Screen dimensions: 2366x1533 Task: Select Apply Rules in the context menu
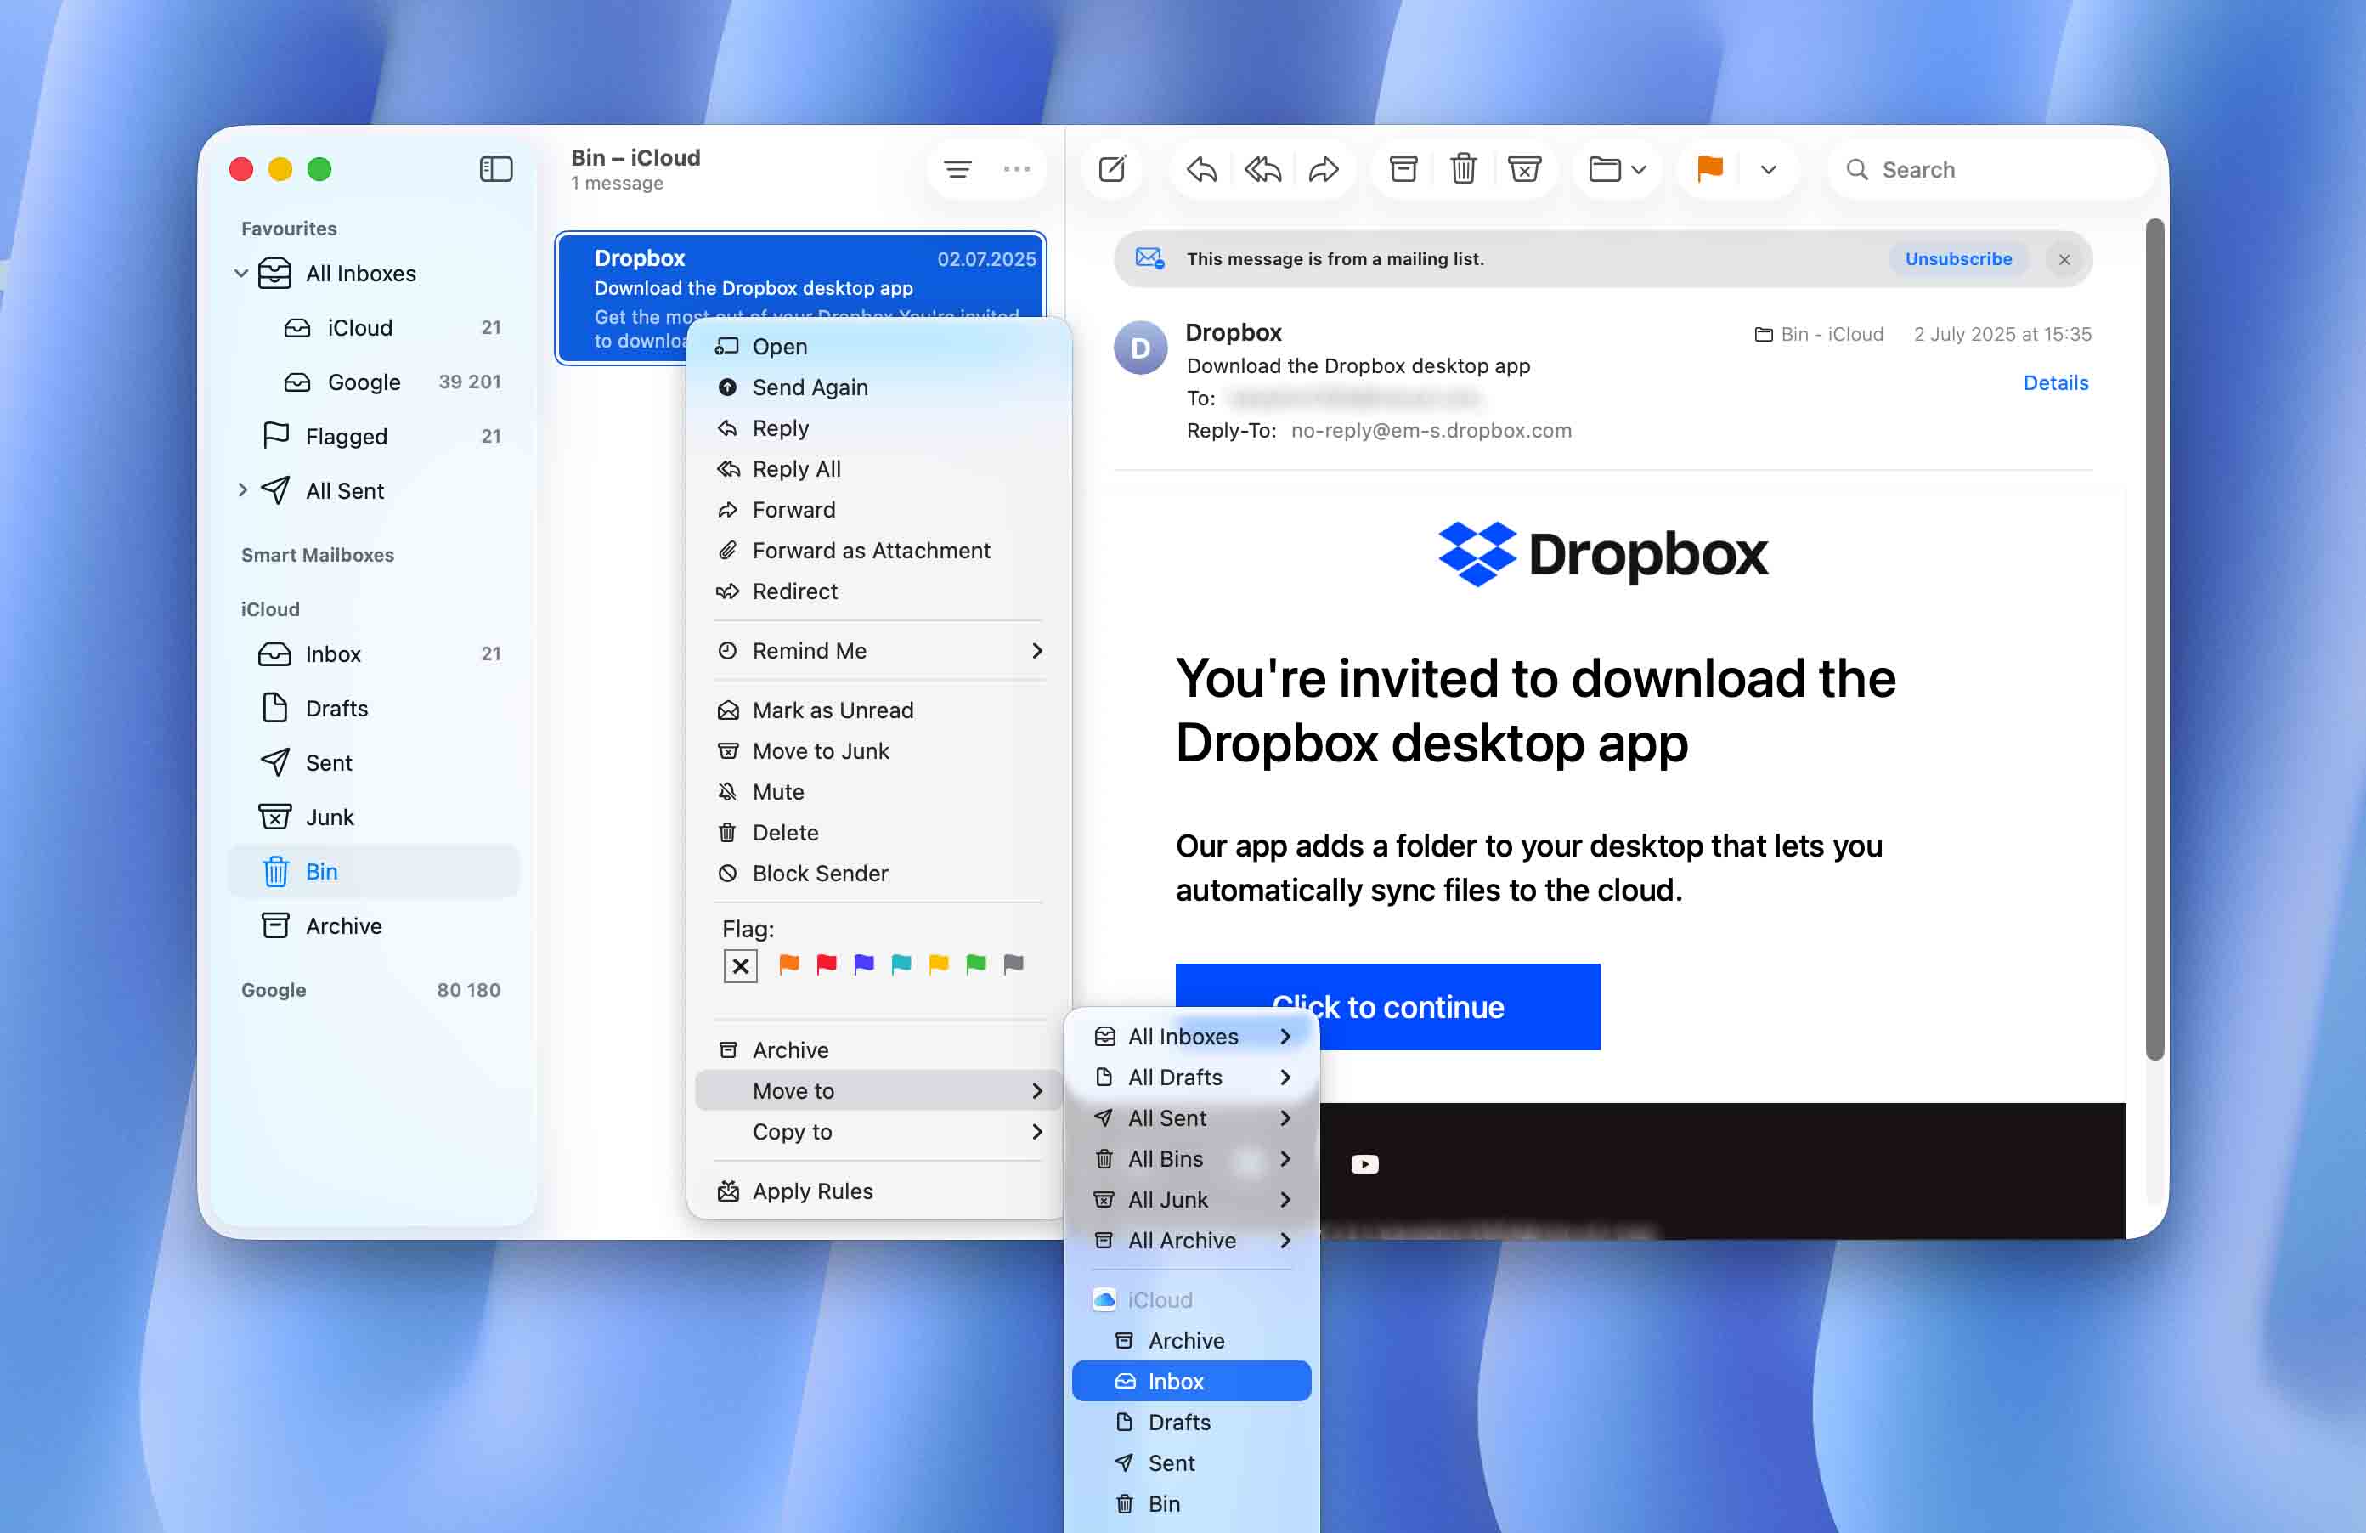pyautogui.click(x=810, y=1190)
